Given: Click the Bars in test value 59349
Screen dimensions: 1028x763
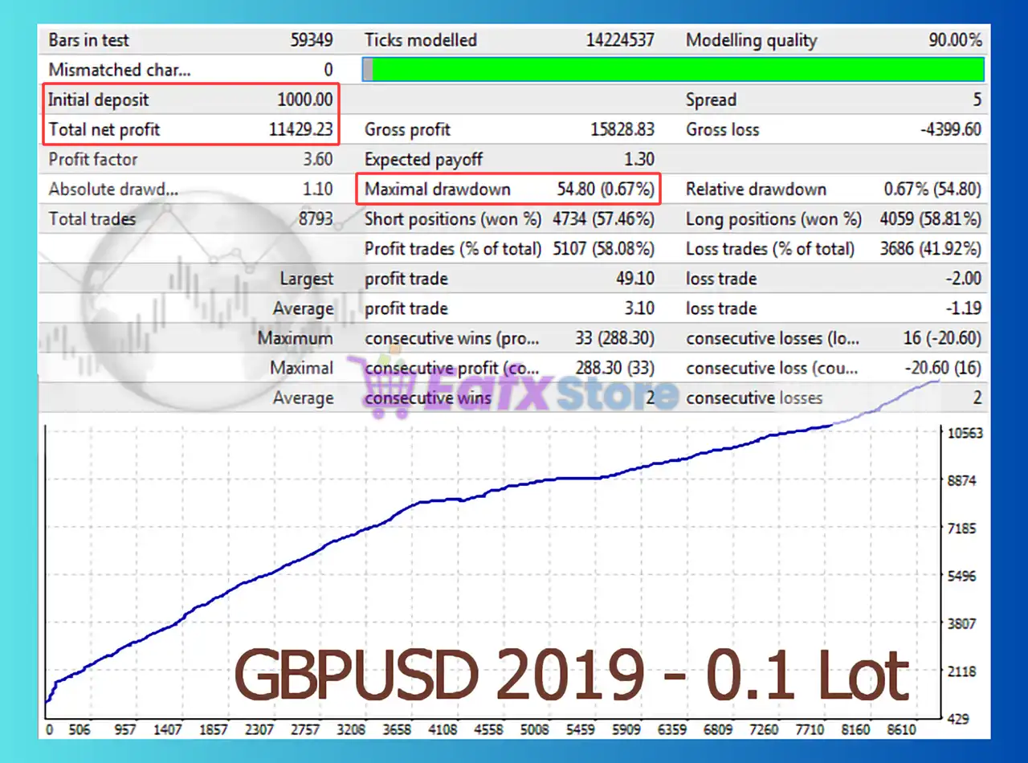Looking at the screenshot, I should [311, 40].
